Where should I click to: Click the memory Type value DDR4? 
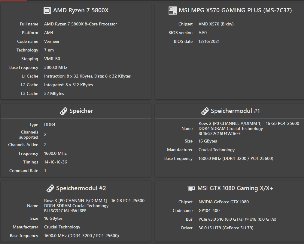click(50, 125)
